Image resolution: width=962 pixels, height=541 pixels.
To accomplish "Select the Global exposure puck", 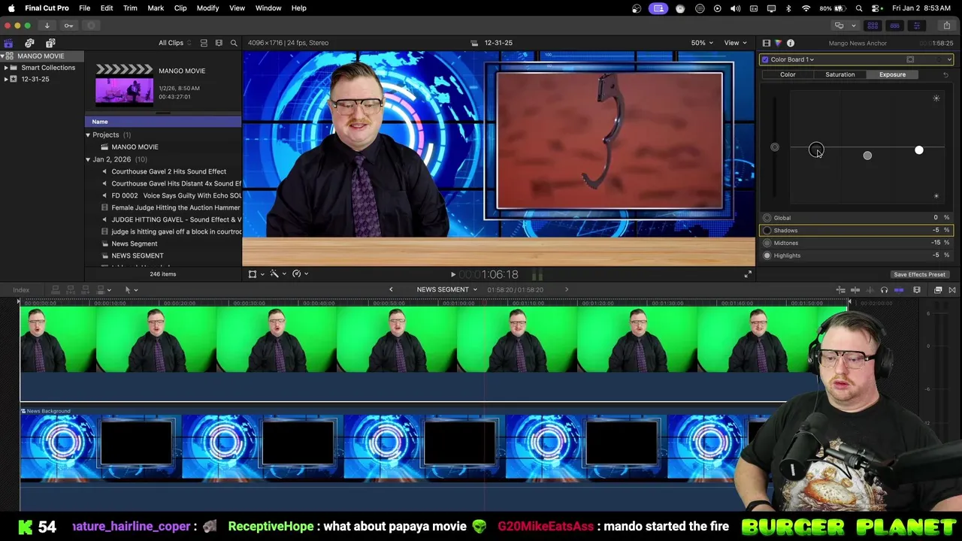I will click(x=775, y=147).
